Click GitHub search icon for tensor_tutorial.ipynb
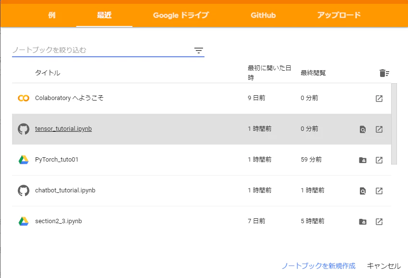This screenshot has height=278, width=408. click(363, 129)
